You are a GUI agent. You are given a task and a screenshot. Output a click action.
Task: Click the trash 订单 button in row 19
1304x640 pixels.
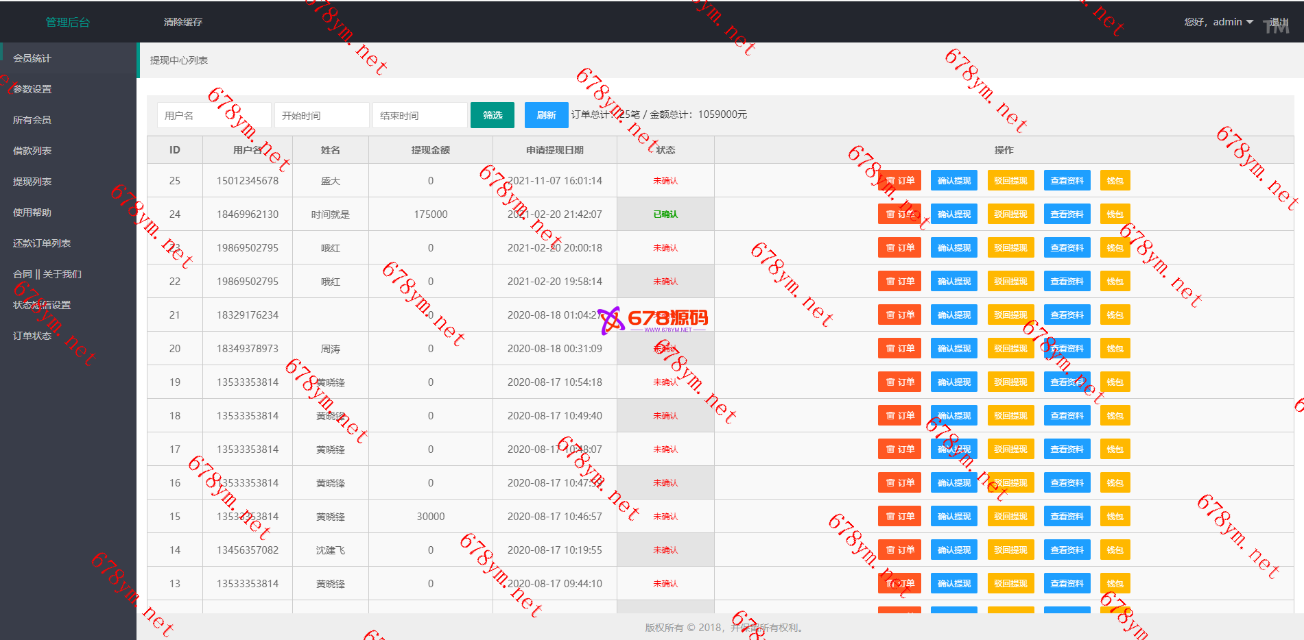tap(899, 382)
